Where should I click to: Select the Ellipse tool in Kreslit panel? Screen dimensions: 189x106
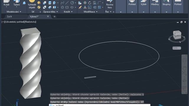(x=72, y=7)
